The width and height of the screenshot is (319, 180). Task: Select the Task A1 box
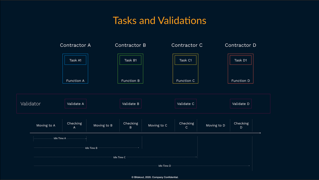(x=75, y=60)
